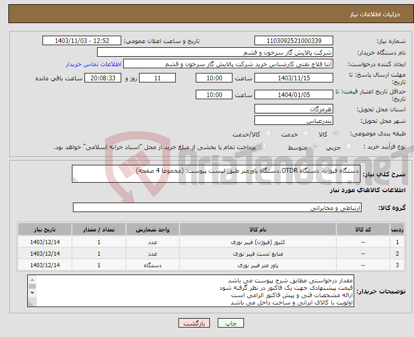Click the تاریخ نیاز column header
This screenshot has width=414, height=337.
click(x=45, y=229)
